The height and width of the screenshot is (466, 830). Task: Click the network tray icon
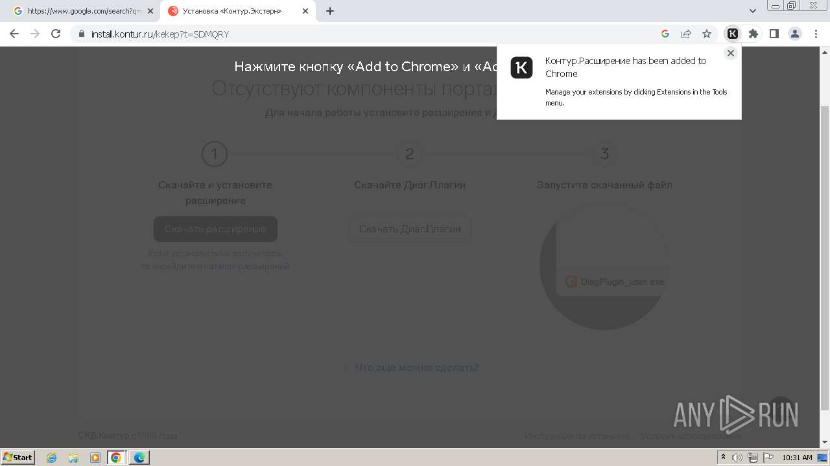pyautogui.click(x=753, y=458)
